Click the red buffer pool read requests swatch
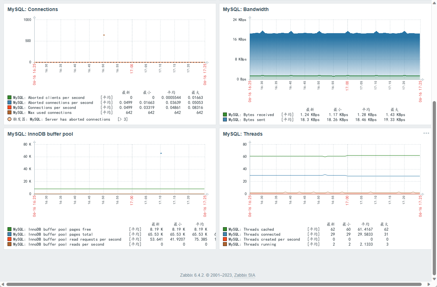This screenshot has height=287, width=437. coord(10,239)
